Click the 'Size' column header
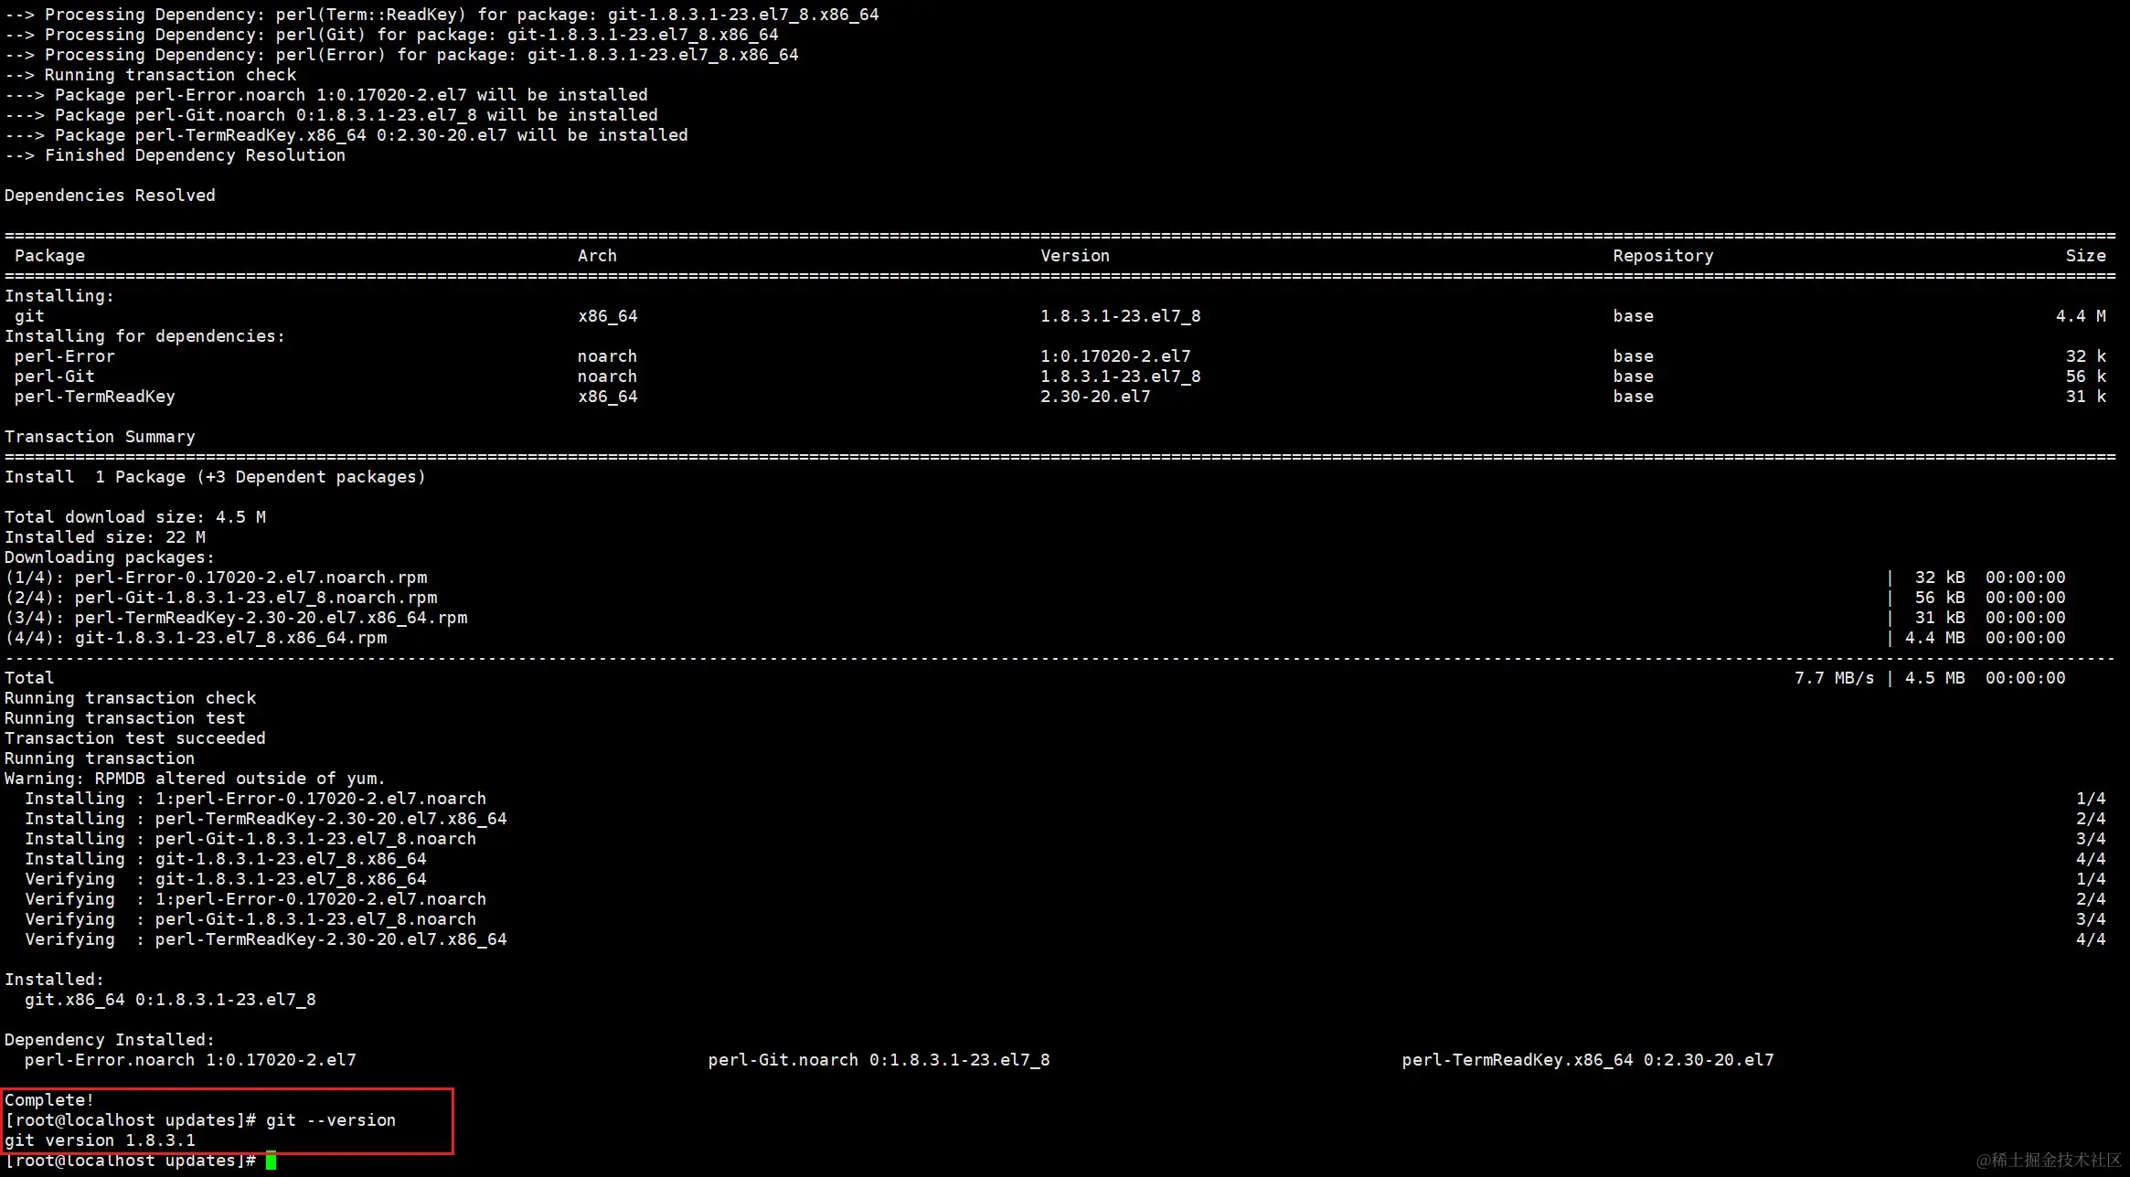 (2085, 256)
